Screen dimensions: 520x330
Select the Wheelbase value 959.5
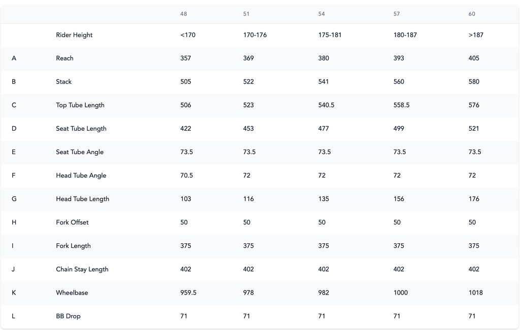188,292
